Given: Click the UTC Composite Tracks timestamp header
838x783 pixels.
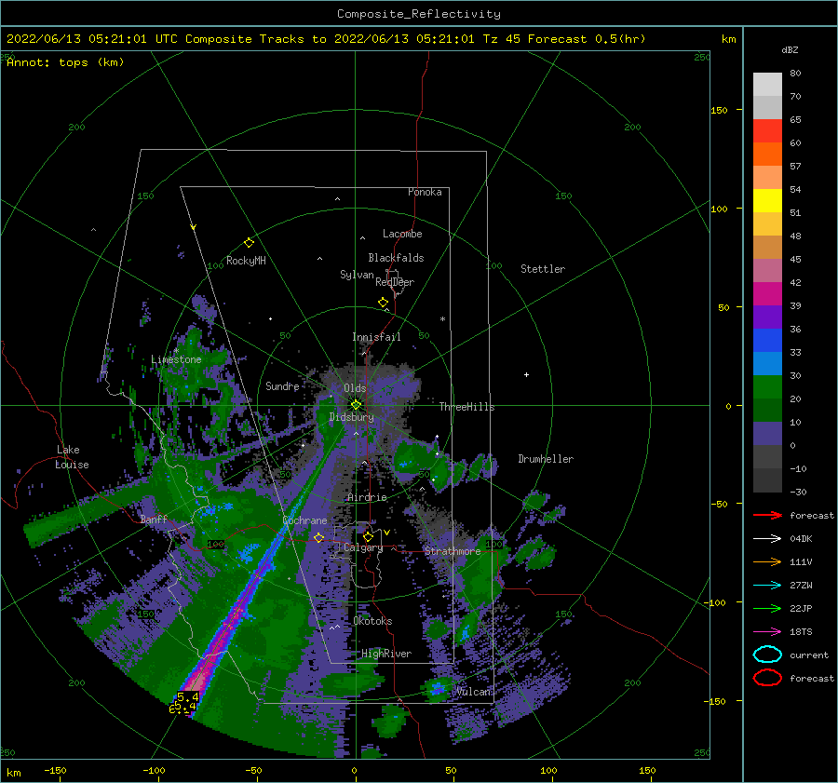Looking at the screenshot, I should coord(326,39).
